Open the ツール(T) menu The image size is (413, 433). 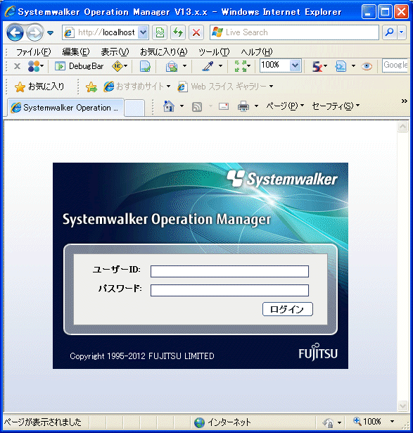214,51
